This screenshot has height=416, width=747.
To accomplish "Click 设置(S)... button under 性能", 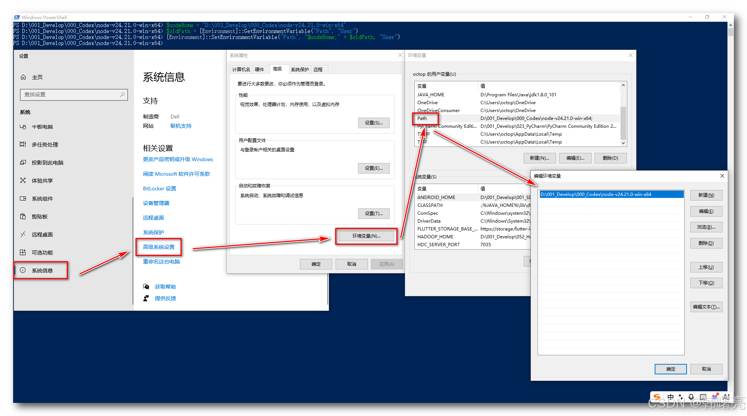I will coord(374,123).
